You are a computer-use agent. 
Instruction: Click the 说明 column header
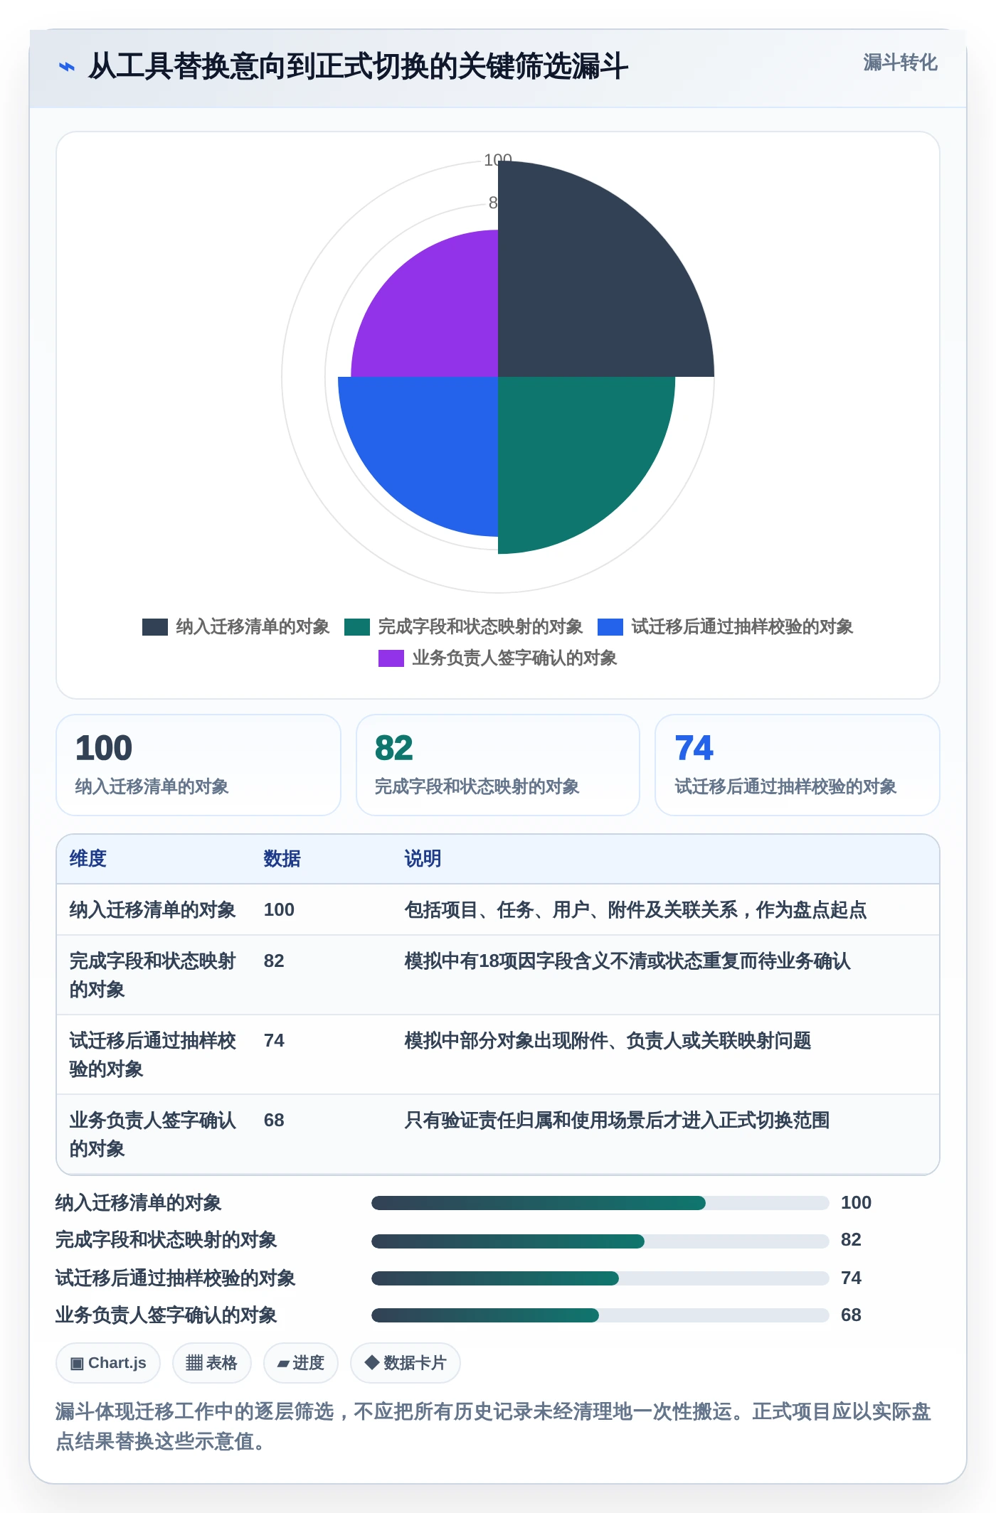[x=423, y=858]
